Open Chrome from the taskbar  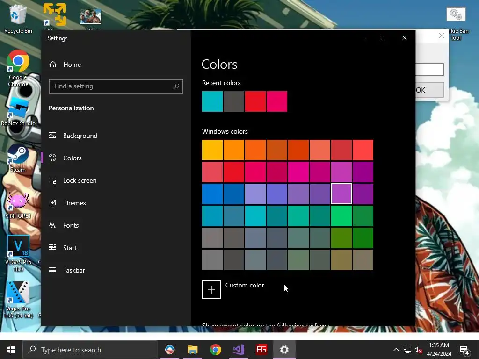[x=216, y=350]
